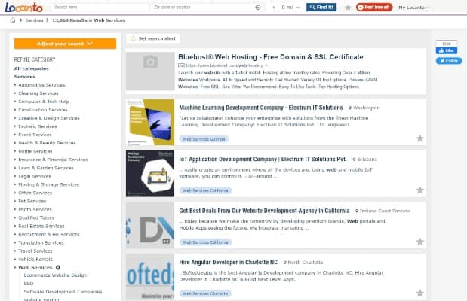Click the Locanto logo

tap(24, 7)
